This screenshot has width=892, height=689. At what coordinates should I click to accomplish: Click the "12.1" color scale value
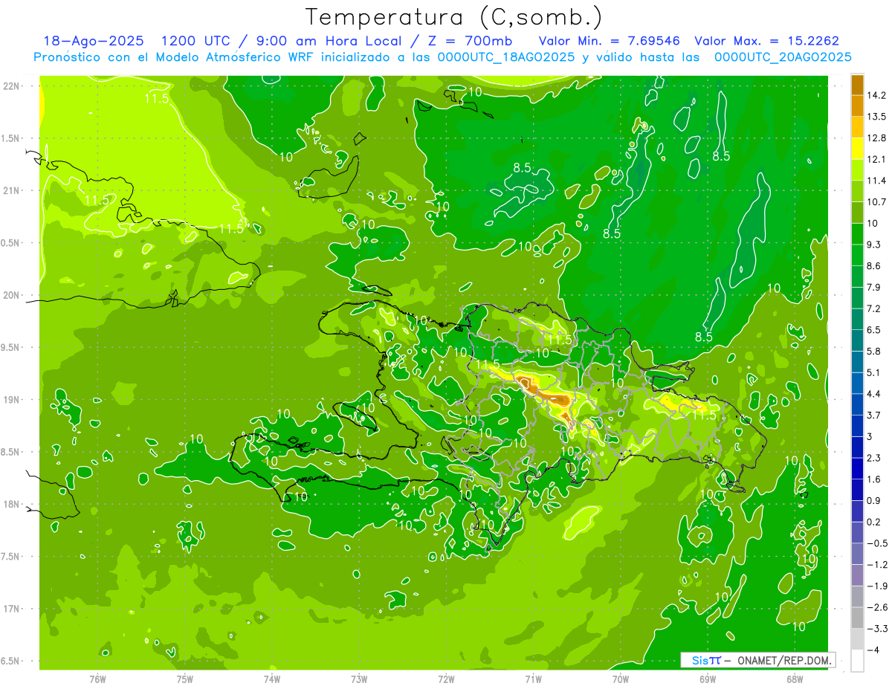[877, 159]
